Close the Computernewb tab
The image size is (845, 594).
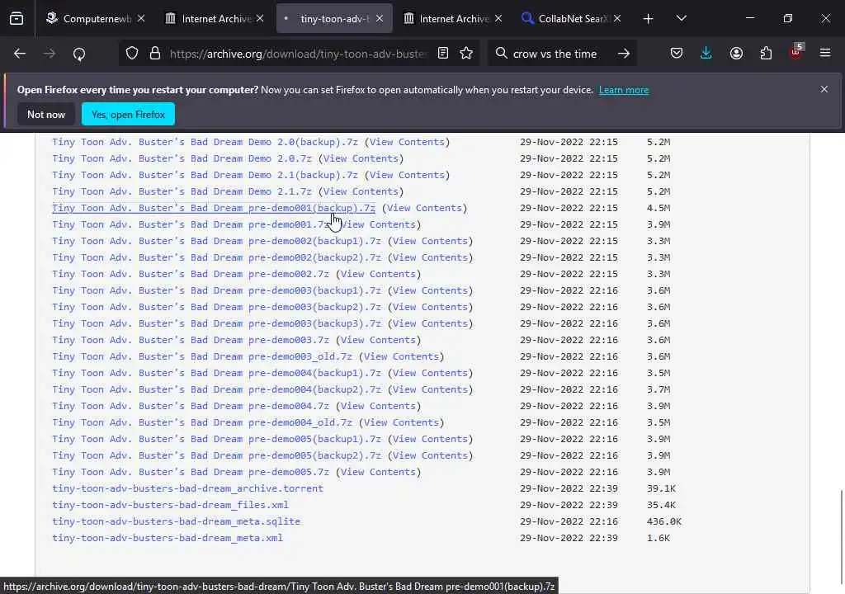pos(140,19)
